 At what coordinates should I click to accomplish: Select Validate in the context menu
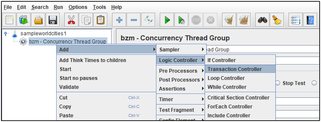pyautogui.click(x=107, y=87)
